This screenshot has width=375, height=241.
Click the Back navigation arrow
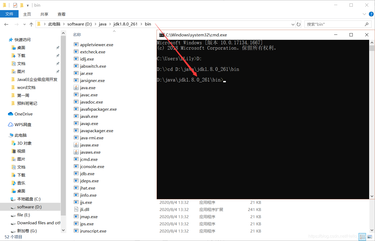pyautogui.click(x=6, y=24)
